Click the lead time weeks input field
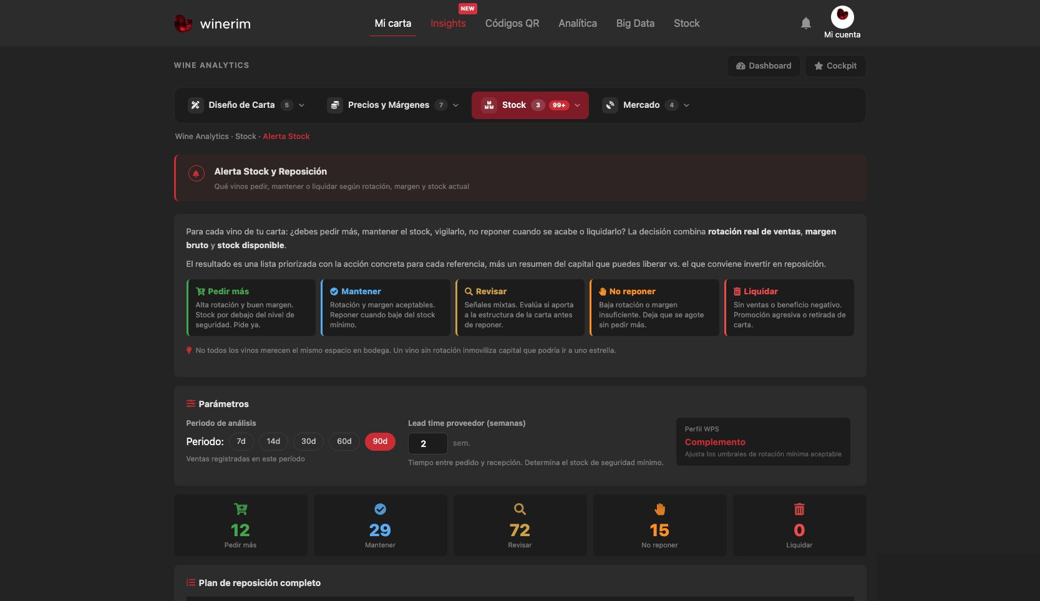This screenshot has height=601, width=1040. click(427, 443)
